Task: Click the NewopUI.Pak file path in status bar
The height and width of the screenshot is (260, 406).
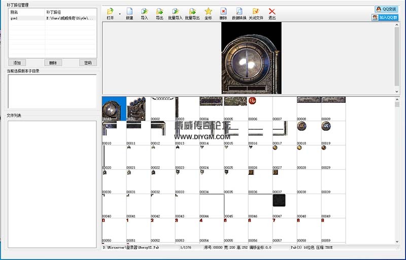Action: [131, 247]
